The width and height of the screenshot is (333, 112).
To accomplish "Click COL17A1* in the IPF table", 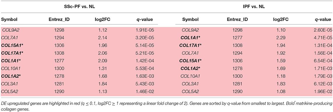I will coord(190,45).
